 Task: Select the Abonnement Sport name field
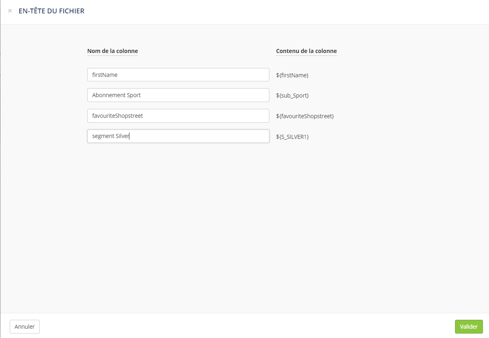(178, 95)
